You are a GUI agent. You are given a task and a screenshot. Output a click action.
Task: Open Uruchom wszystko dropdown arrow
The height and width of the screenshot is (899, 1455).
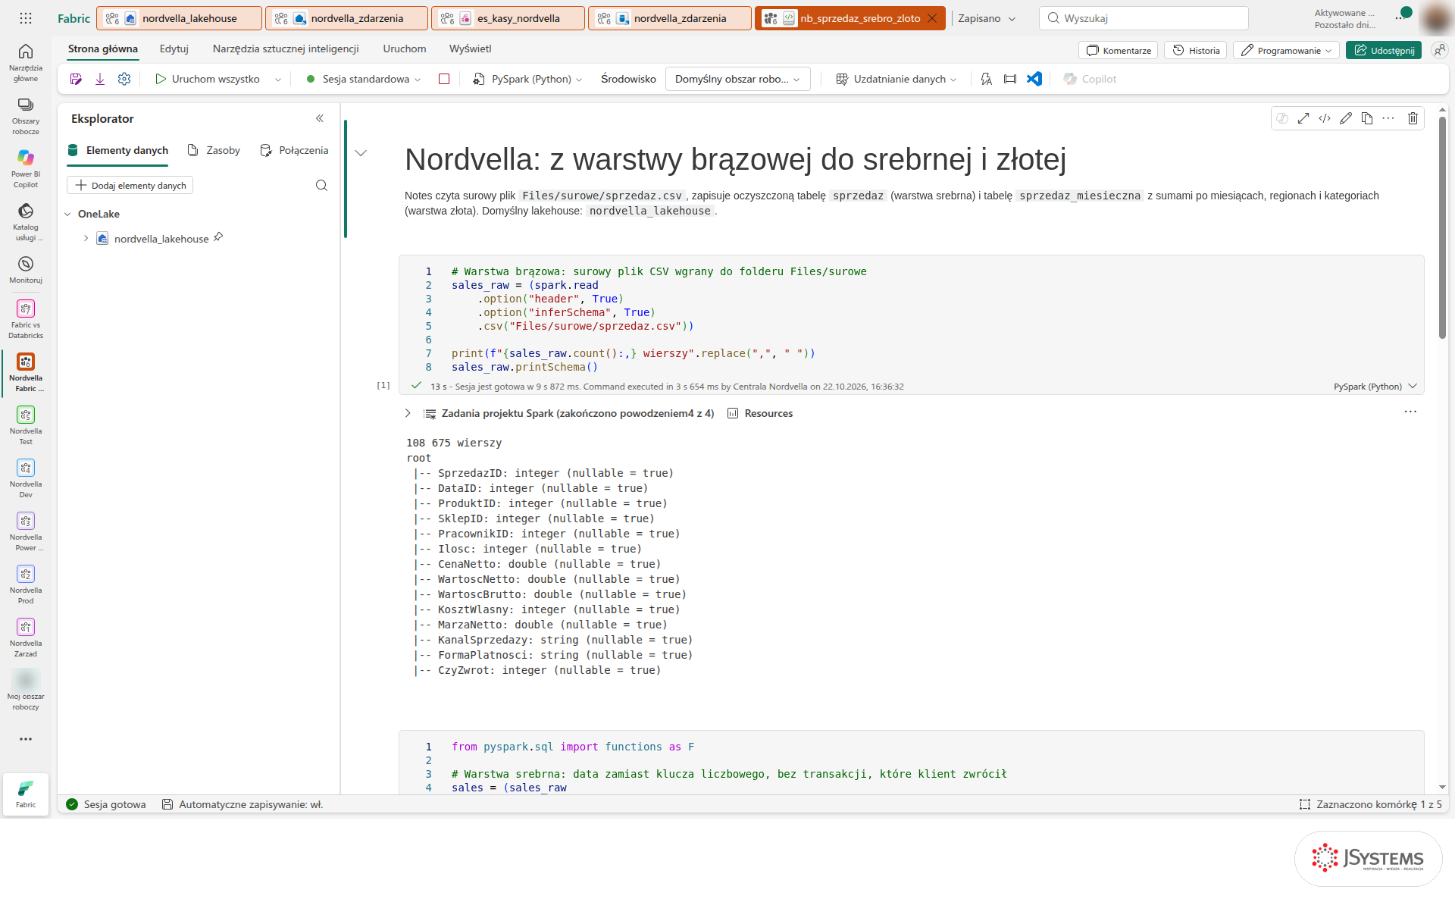[x=278, y=80]
